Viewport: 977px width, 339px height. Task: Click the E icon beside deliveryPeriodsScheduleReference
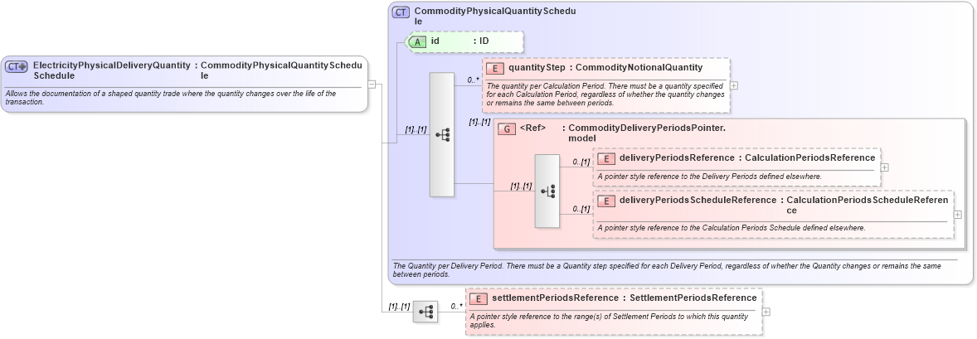click(x=606, y=201)
